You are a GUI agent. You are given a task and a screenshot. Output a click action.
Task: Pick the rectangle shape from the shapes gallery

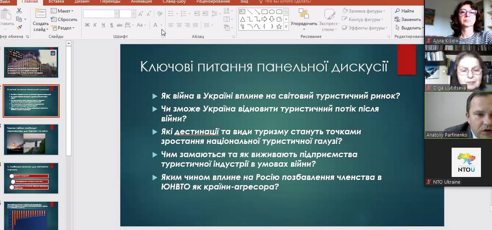(264, 11)
